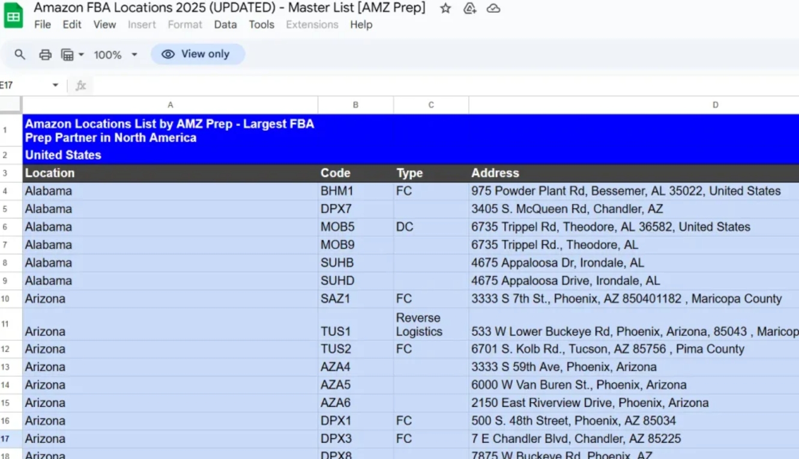
Task: Click the 'United States' cell
Action: pyautogui.click(x=170, y=155)
